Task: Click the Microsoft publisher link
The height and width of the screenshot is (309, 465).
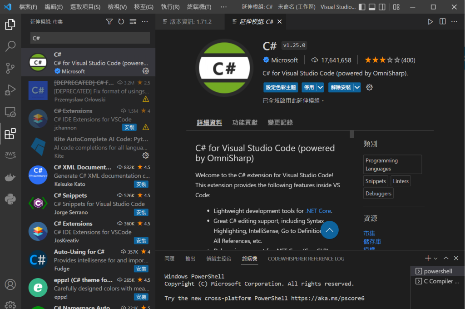Action: coord(284,60)
